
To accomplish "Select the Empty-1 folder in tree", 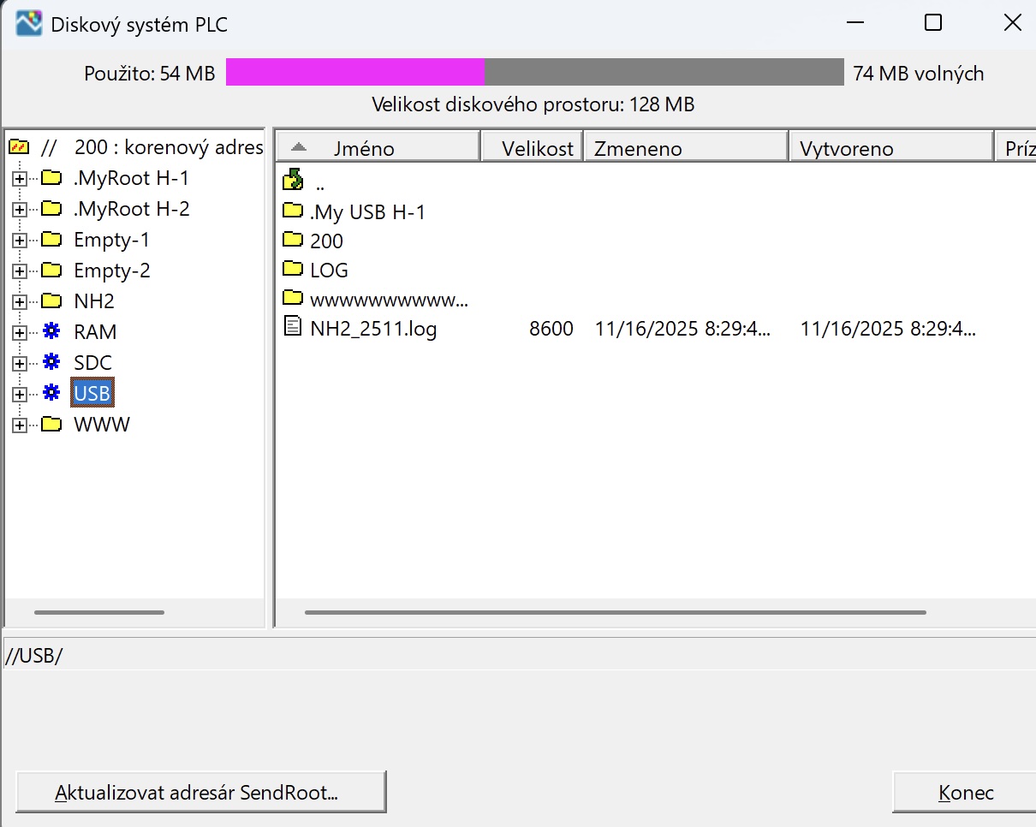I will pos(111,241).
